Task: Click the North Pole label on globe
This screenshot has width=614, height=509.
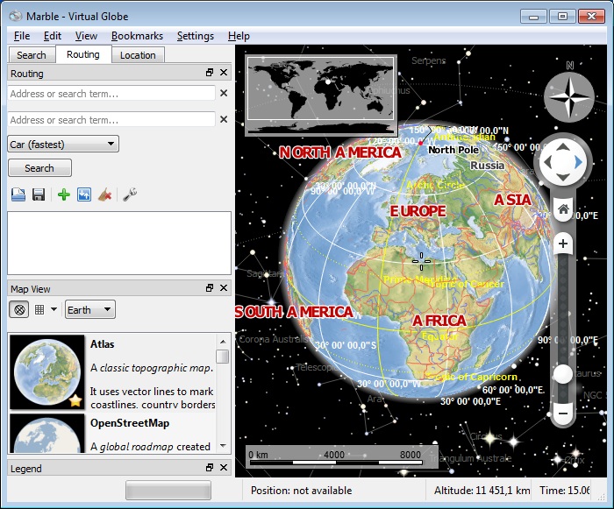Action: [x=453, y=150]
